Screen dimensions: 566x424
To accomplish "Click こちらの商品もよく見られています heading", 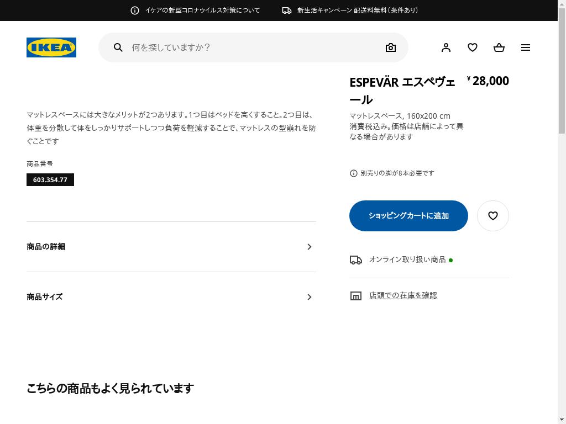I will [x=110, y=388].
